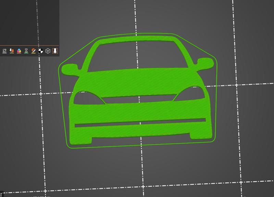
Task: Select the green car model preview
Action: pos(138,91)
